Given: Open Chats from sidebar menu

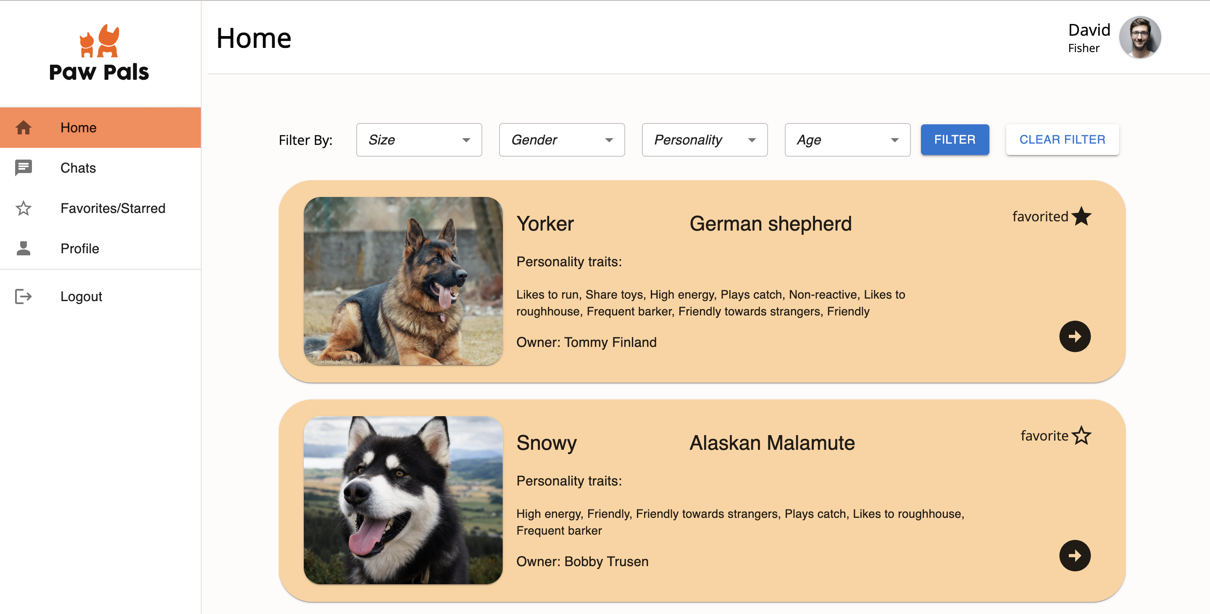Looking at the screenshot, I should tap(100, 168).
